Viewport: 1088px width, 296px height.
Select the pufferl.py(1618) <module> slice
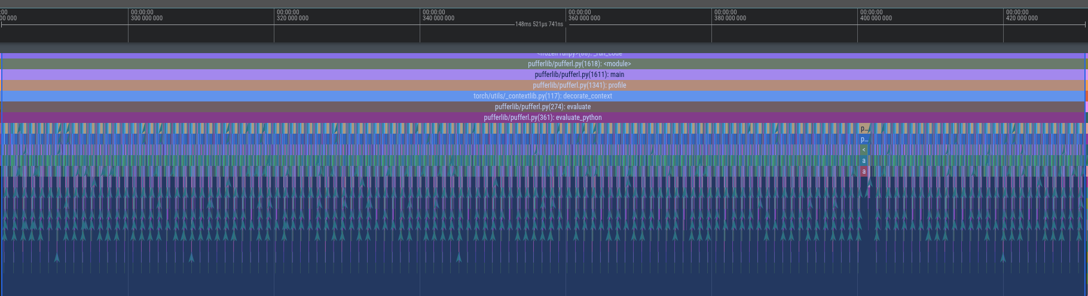[x=544, y=64]
